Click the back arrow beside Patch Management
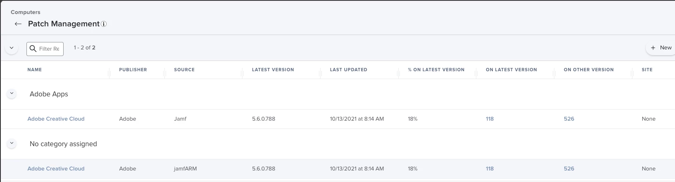This screenshot has height=182, width=675. tap(18, 24)
